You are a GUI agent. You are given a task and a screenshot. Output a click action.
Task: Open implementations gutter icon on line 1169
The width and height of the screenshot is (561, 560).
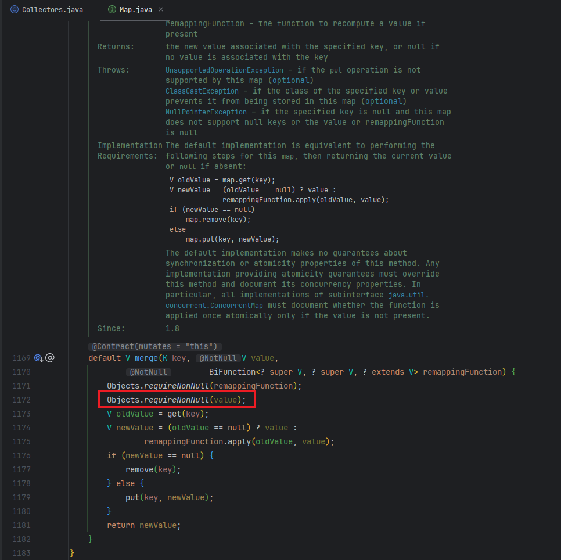coord(39,358)
